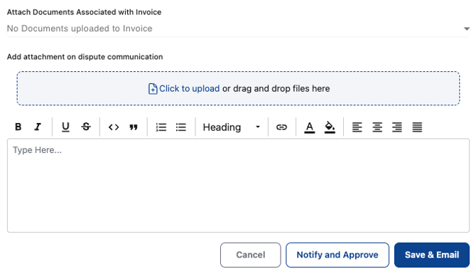Justify the text

click(x=417, y=127)
